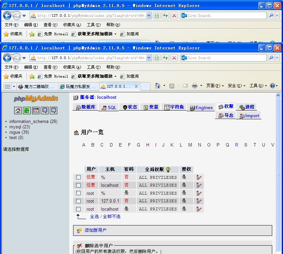The image size is (283, 254).
Task: Check the box for root at host %
Action: coord(78,193)
